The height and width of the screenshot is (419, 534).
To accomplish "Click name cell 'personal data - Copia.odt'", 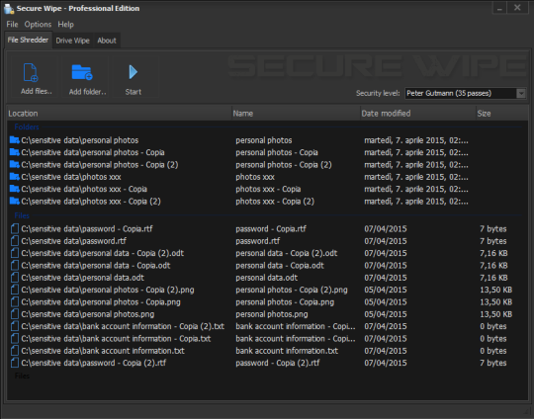I will (280, 266).
